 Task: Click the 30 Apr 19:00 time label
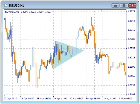tap(93, 99)
